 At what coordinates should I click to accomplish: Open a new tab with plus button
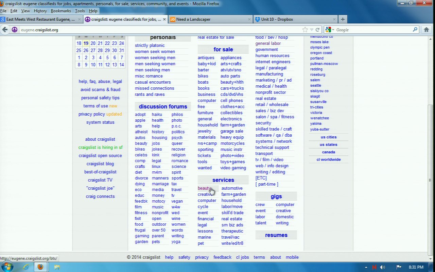pos(343,19)
